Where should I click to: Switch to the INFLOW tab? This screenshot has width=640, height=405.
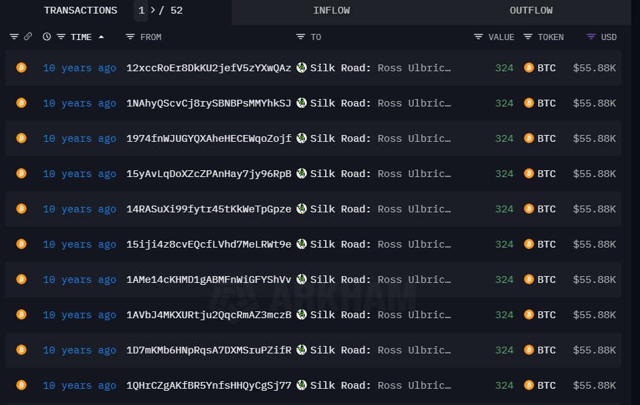[x=333, y=11]
